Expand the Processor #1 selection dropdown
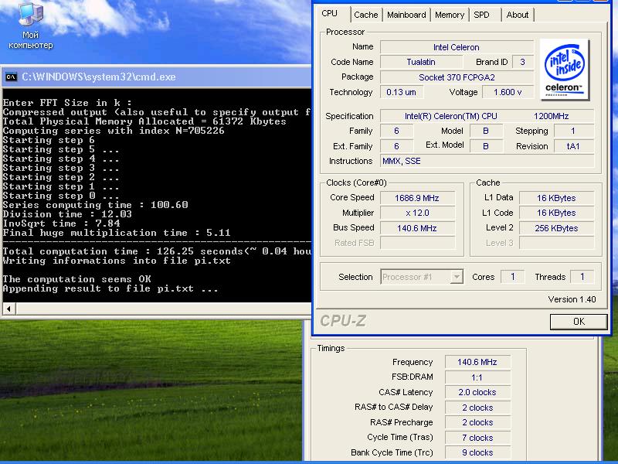The height and width of the screenshot is (464, 618). 457,277
